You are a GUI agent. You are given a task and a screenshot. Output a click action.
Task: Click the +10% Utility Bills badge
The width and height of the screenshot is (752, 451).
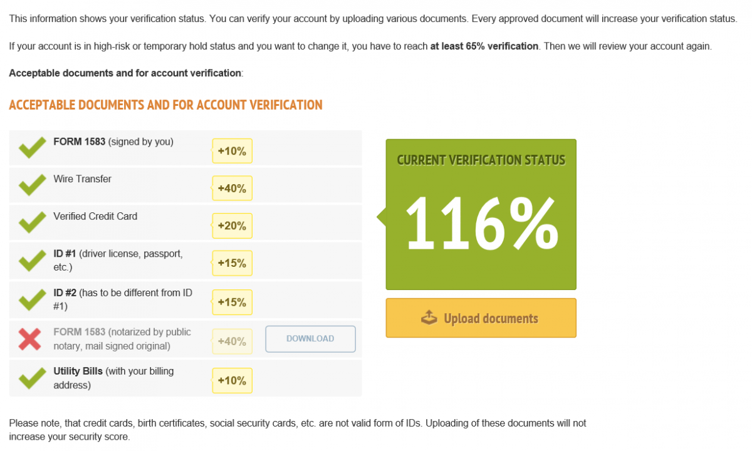[x=232, y=380]
